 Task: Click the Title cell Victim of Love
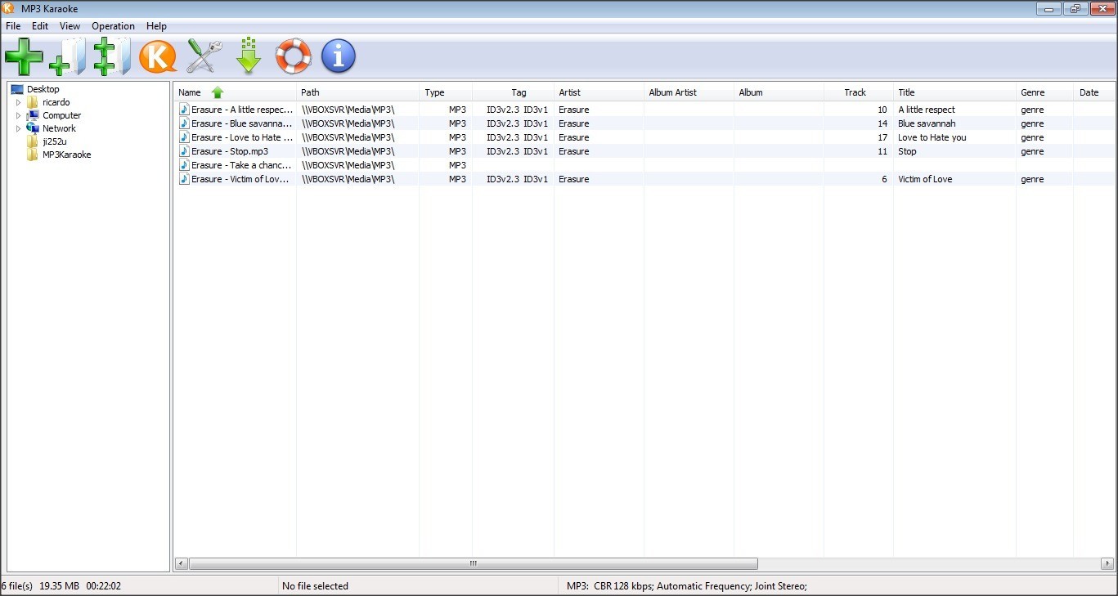(925, 179)
